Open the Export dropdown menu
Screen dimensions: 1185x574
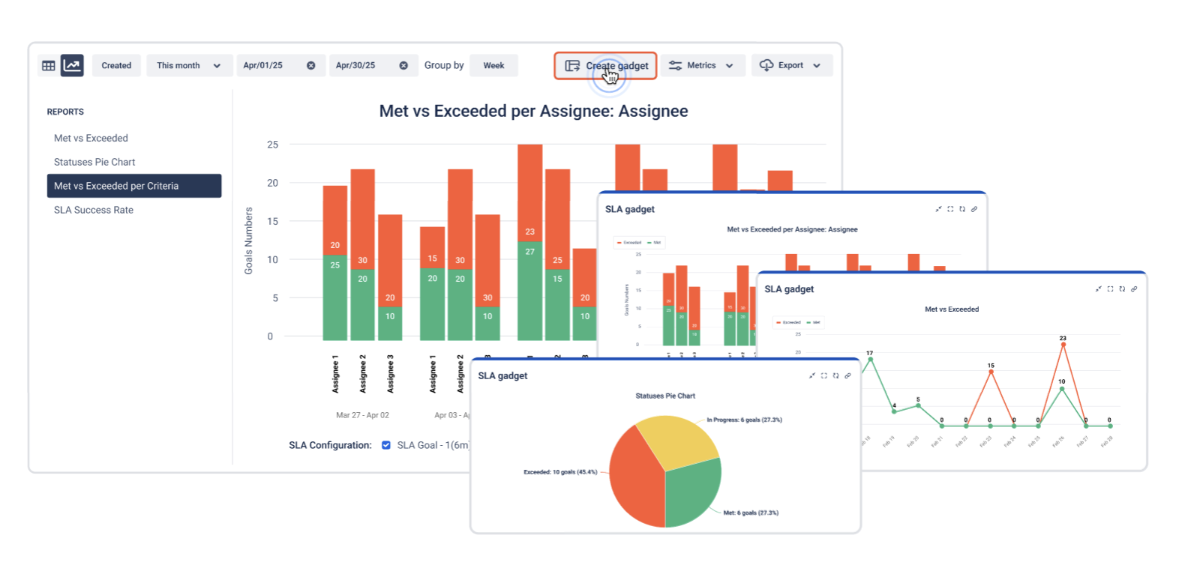point(791,66)
